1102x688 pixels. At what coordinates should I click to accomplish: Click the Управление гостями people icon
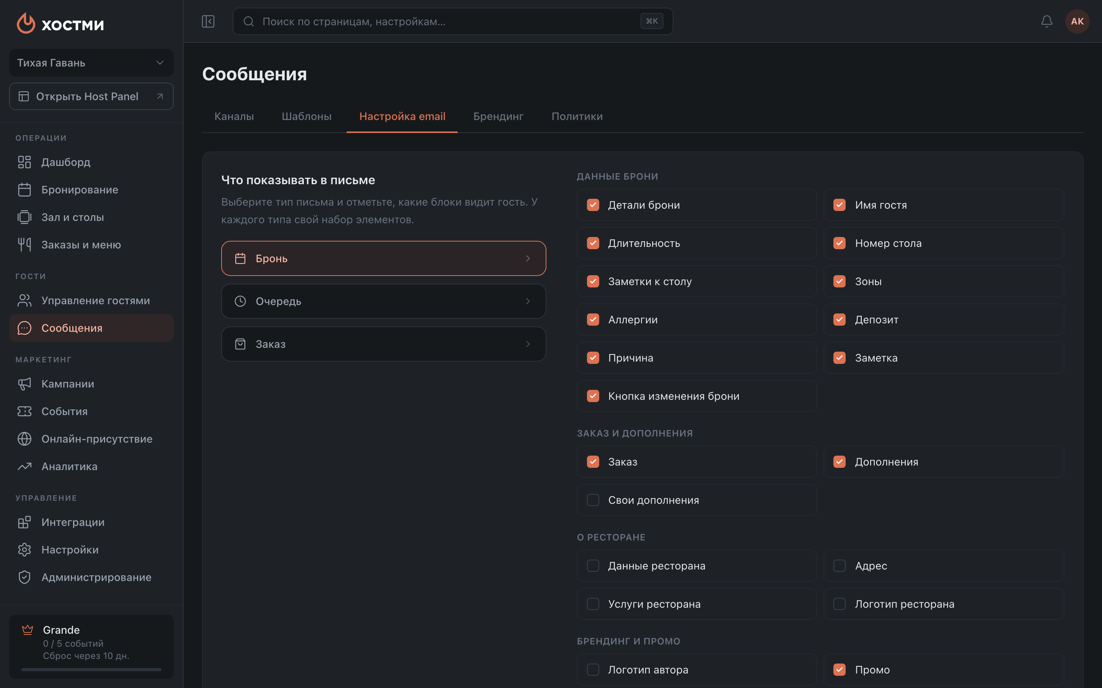point(24,300)
